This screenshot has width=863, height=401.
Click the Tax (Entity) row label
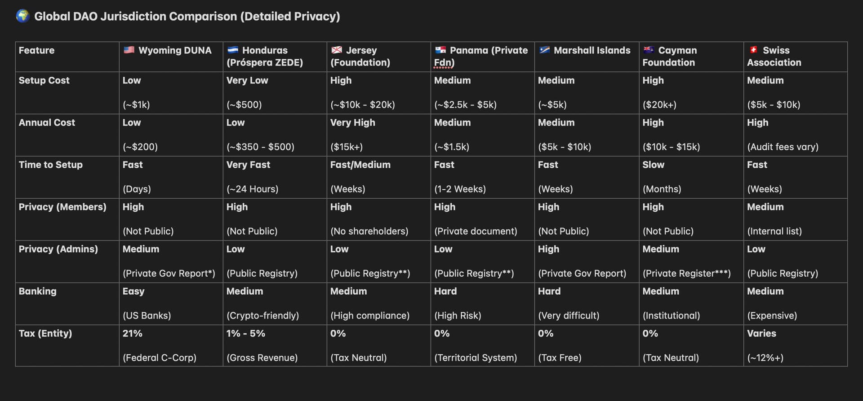45,333
